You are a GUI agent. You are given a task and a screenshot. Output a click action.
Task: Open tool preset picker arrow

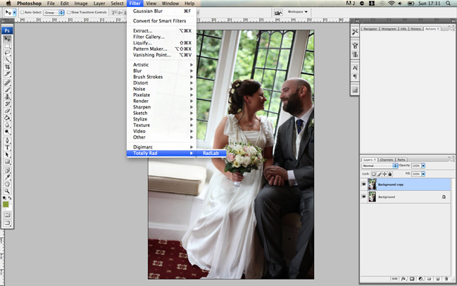[x=14, y=13]
